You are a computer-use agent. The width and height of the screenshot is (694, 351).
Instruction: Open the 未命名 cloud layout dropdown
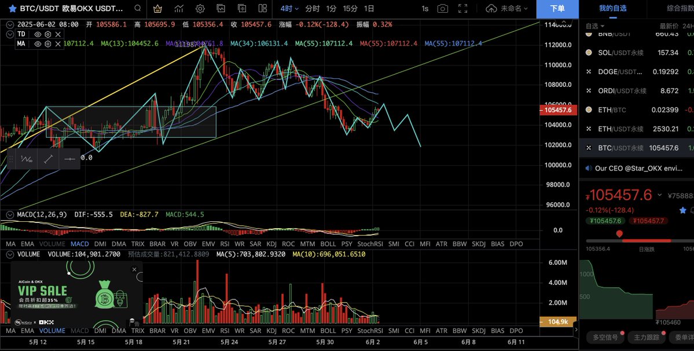click(507, 9)
